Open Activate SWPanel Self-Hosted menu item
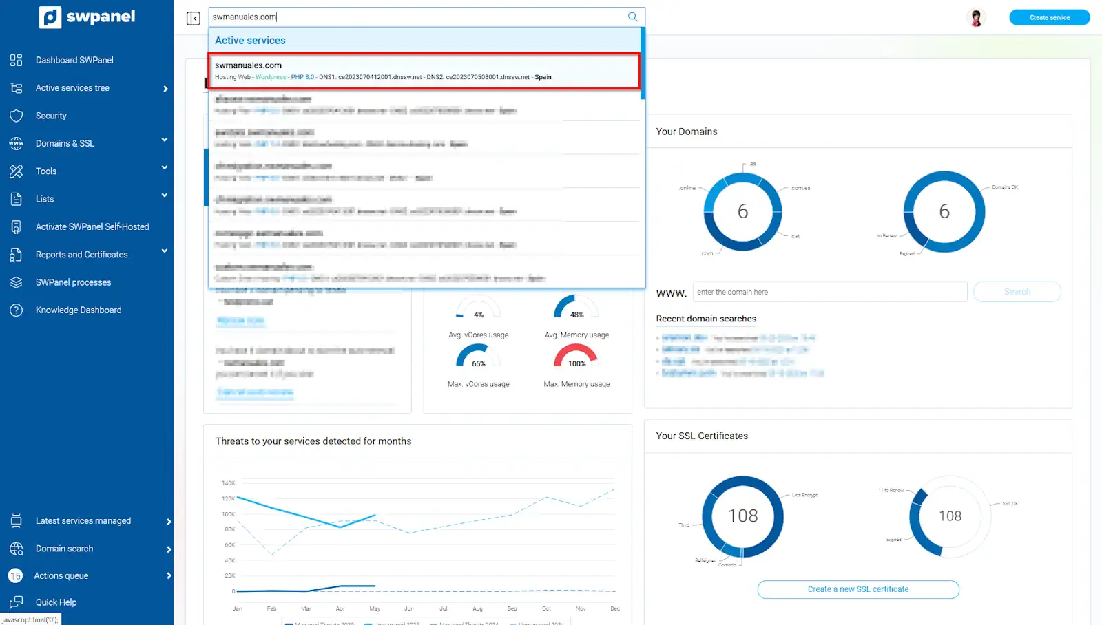Screen dimensions: 1102x625 coord(92,226)
